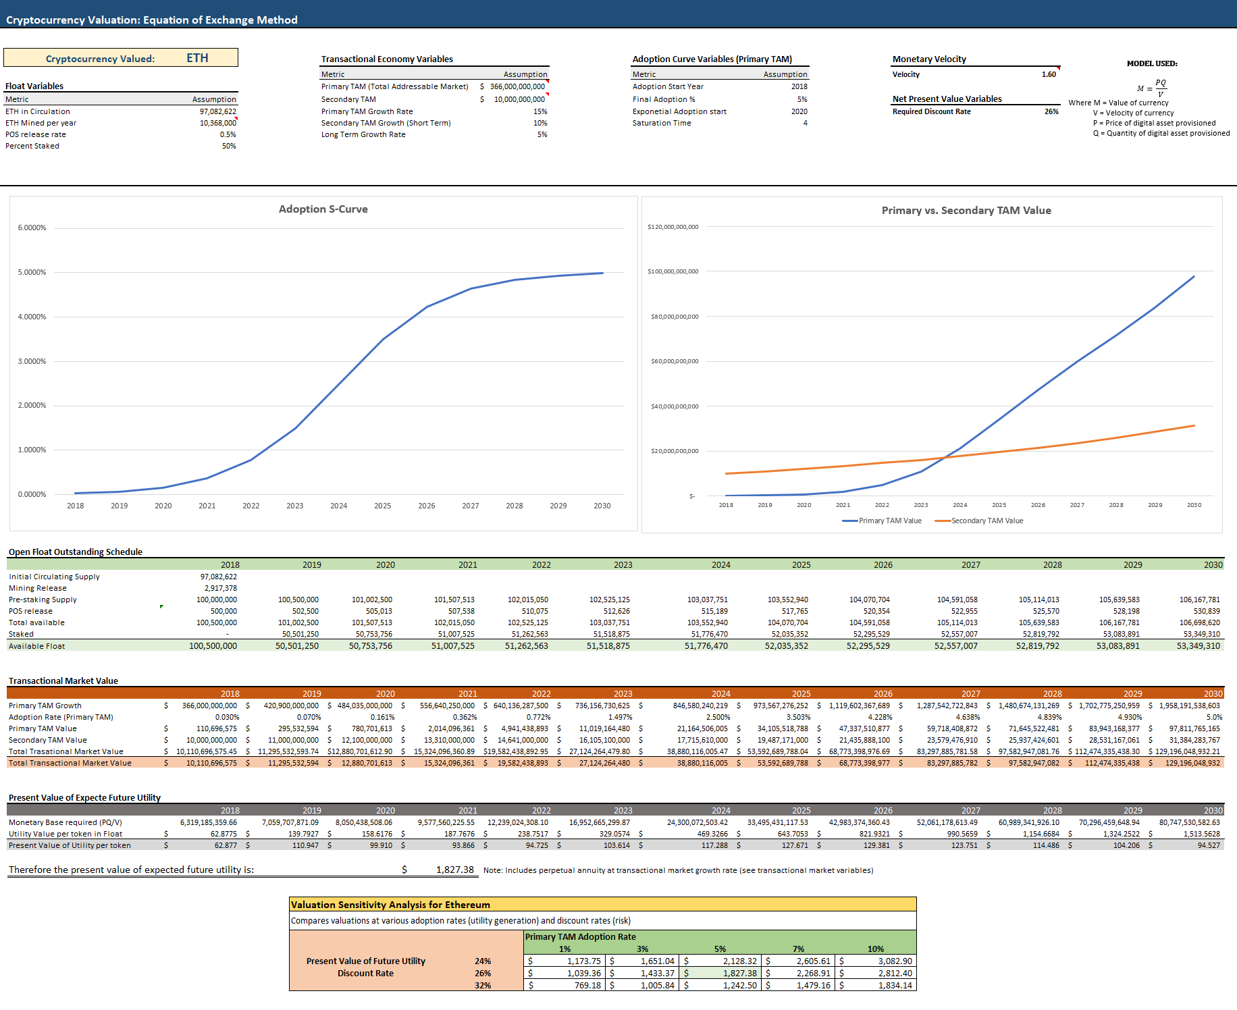Select 2030 Total Transactional Market Value 129,196,048,932

1192,763
